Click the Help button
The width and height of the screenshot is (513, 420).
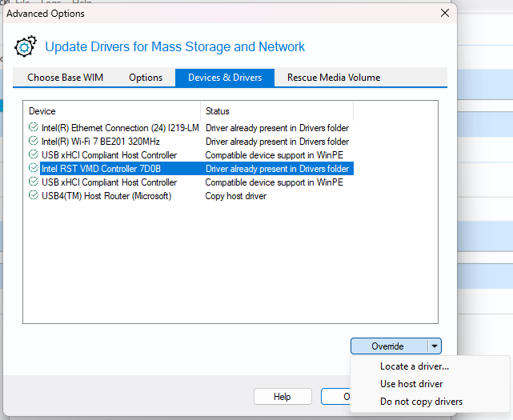click(x=282, y=397)
